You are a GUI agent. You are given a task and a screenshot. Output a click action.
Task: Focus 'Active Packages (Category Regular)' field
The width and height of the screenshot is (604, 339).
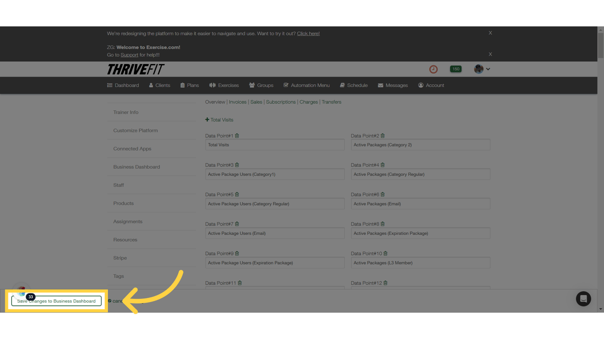click(x=421, y=174)
